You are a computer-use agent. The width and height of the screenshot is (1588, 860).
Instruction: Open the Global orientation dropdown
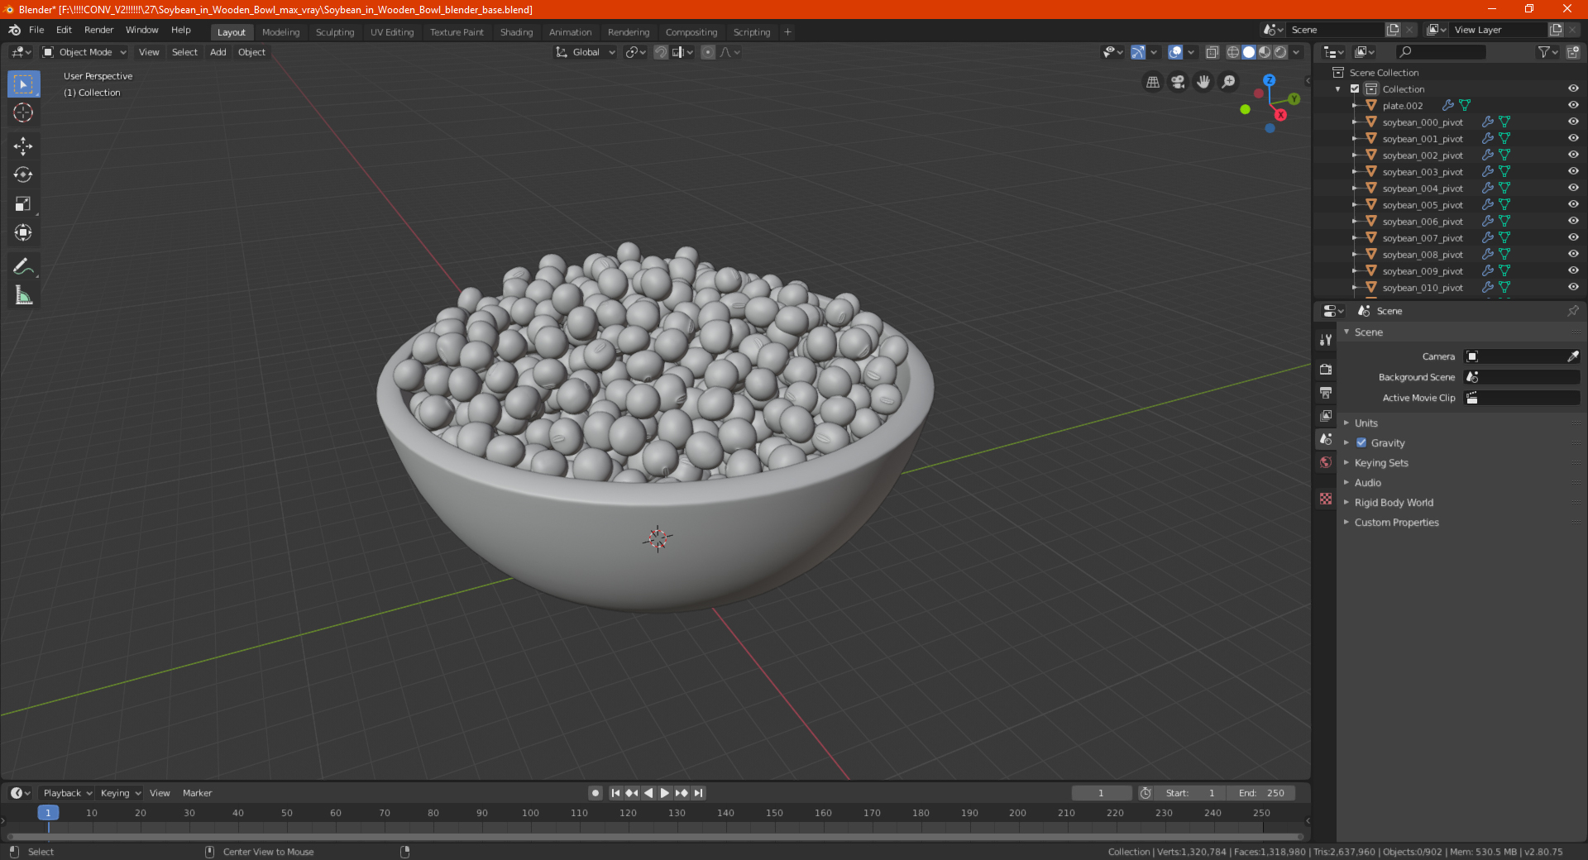click(586, 52)
